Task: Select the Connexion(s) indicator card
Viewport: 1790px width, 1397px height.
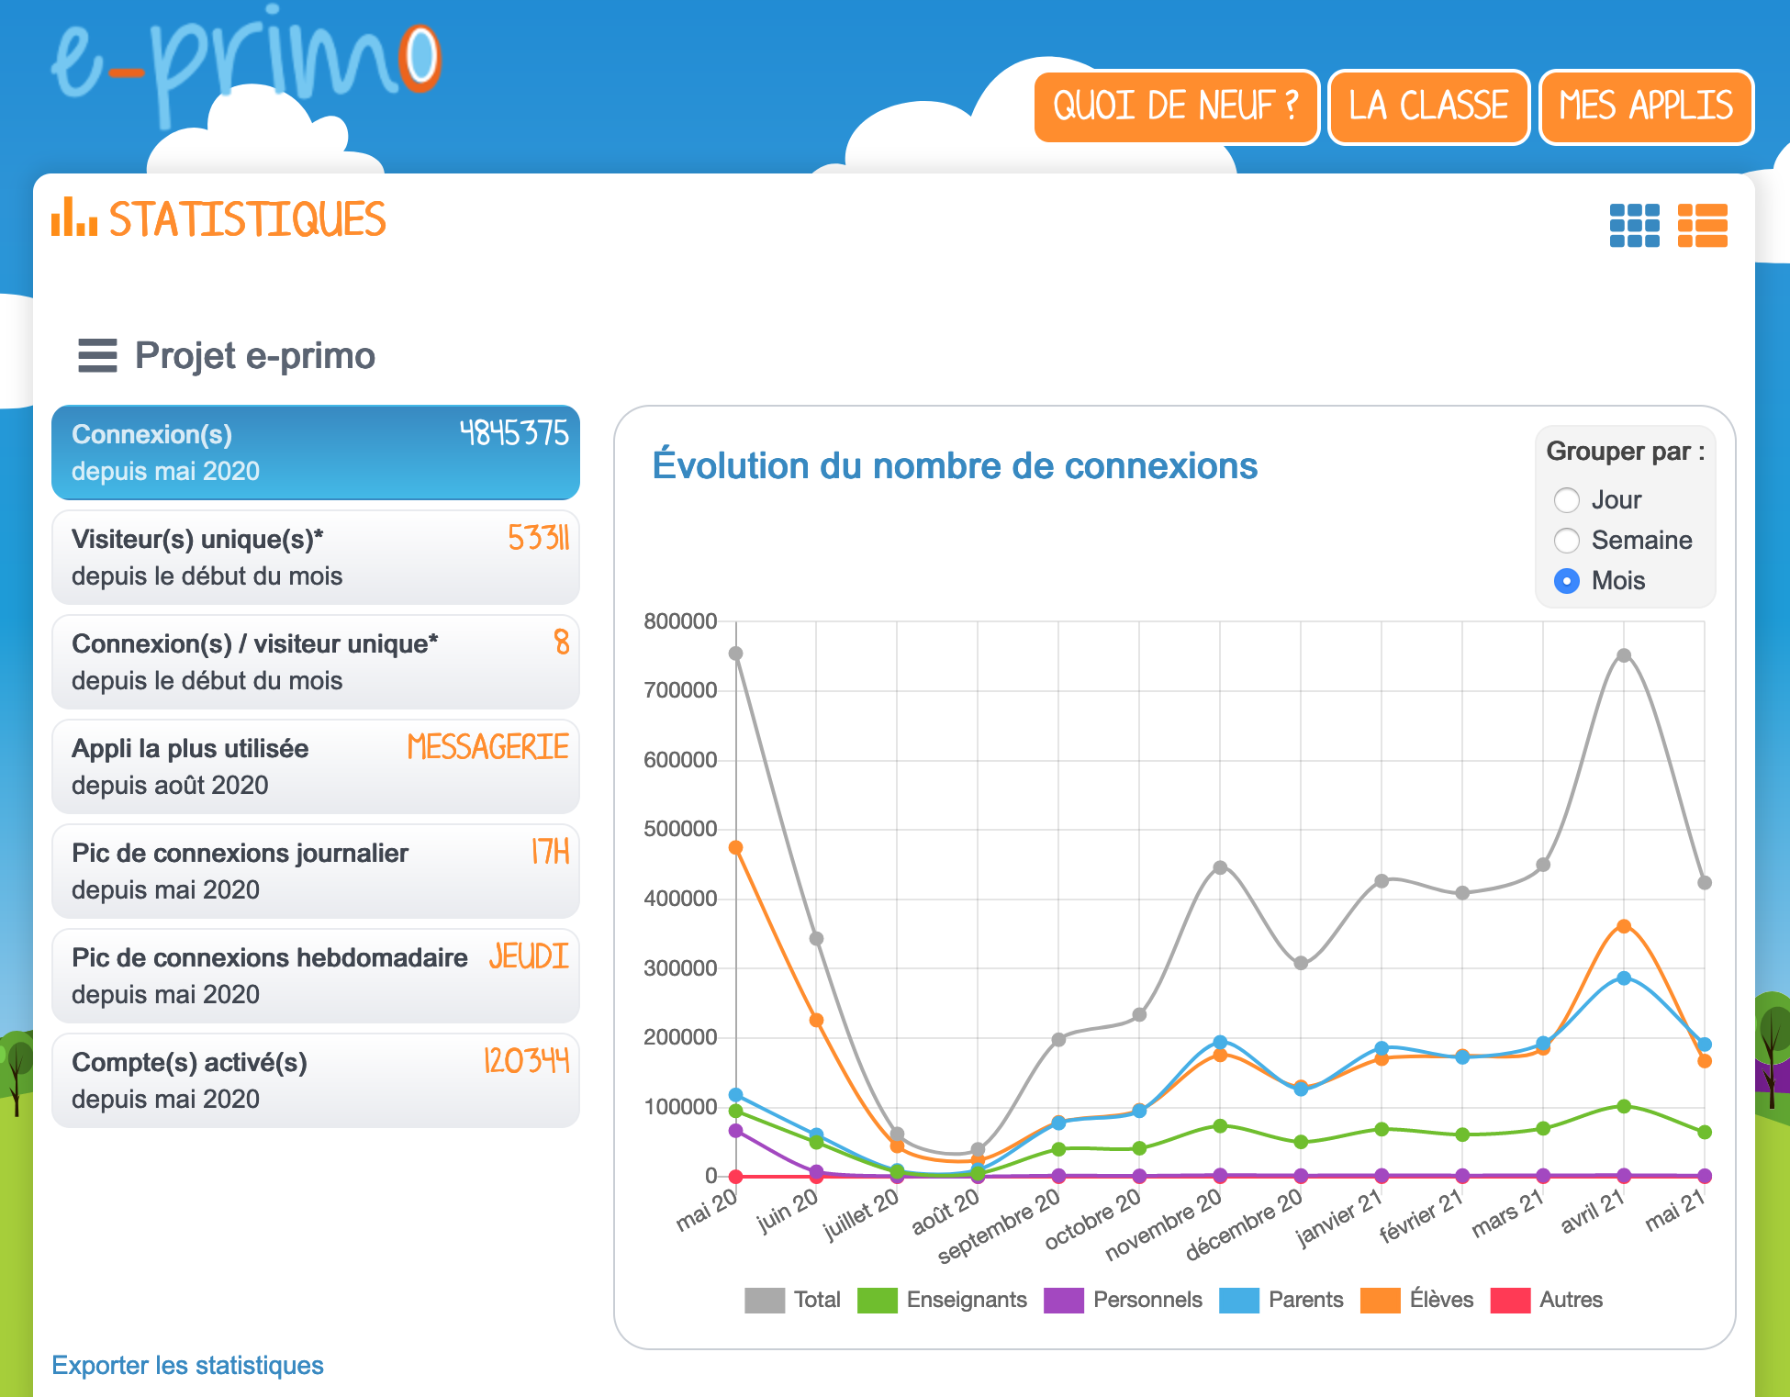Action: click(315, 453)
